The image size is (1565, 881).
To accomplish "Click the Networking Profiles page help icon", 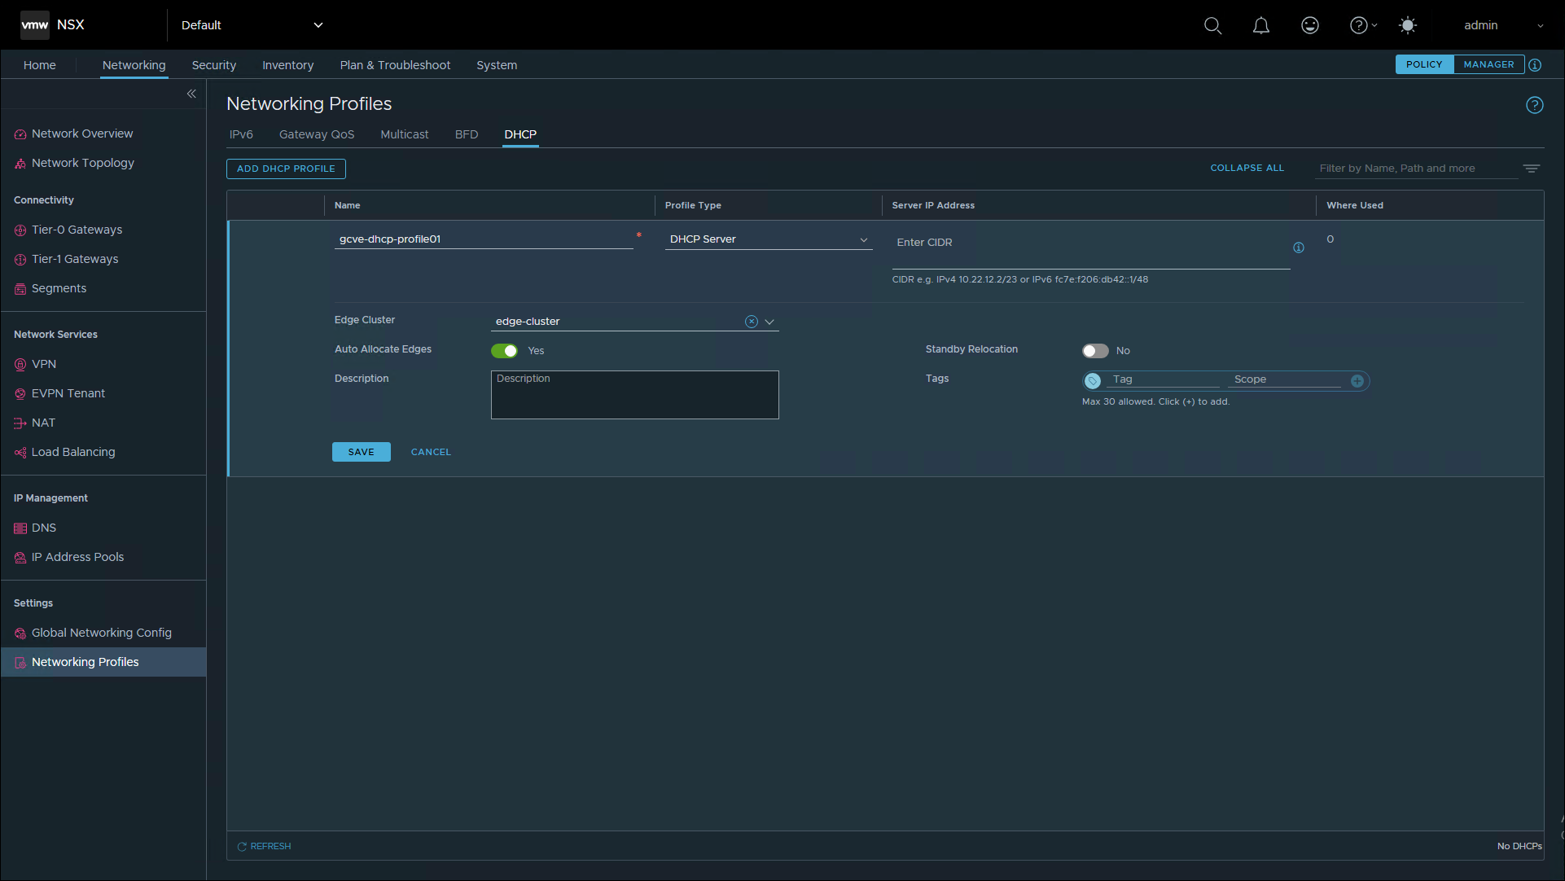I will point(1534,105).
